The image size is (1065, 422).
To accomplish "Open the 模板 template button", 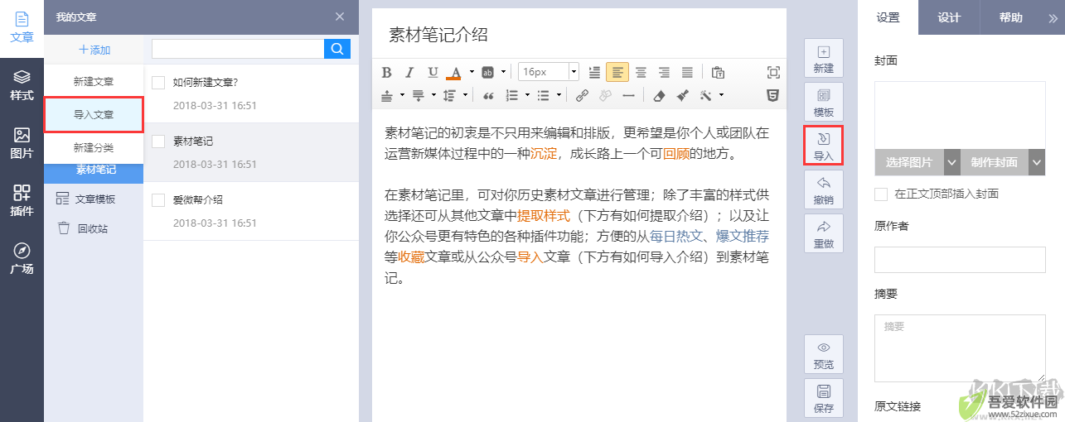I will [823, 102].
